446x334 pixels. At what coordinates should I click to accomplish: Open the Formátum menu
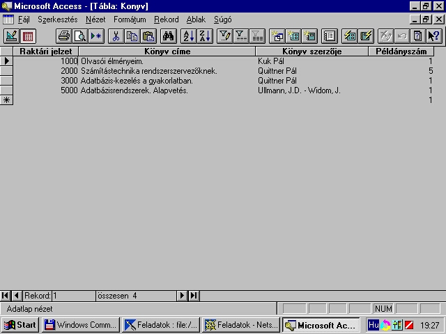click(x=130, y=19)
